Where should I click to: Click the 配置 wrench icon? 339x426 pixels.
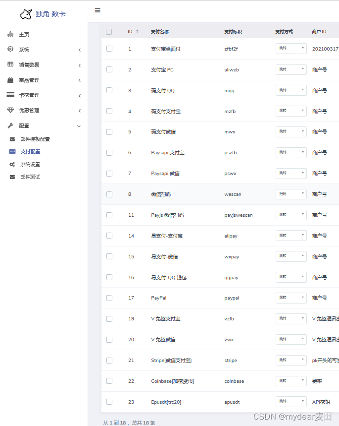(x=10, y=125)
